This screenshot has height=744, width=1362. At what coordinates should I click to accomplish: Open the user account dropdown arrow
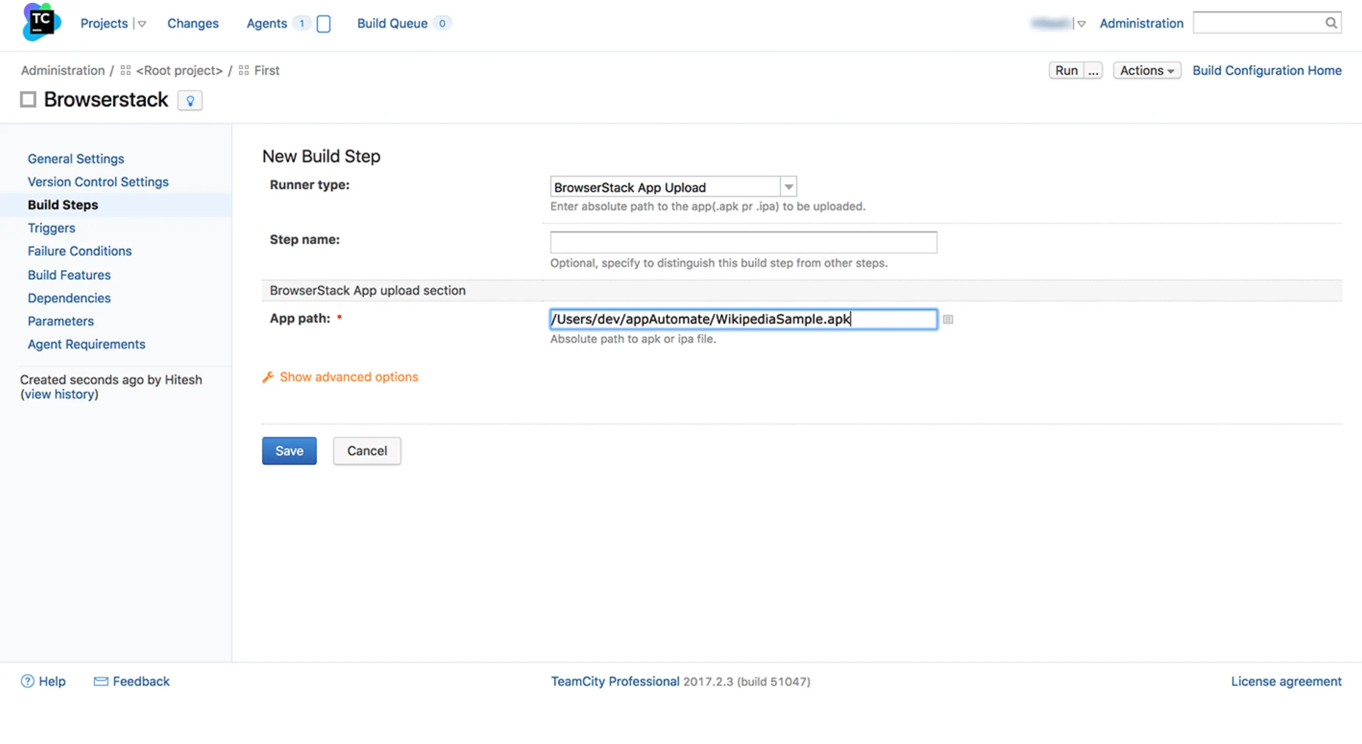(1081, 24)
